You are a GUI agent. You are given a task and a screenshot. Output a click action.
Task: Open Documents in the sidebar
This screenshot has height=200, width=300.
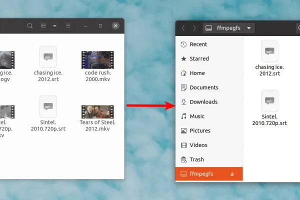[209, 87]
